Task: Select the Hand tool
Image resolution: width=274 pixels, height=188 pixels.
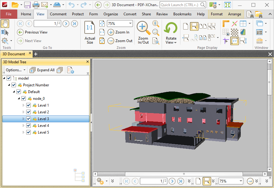Action: click(x=5, y=24)
